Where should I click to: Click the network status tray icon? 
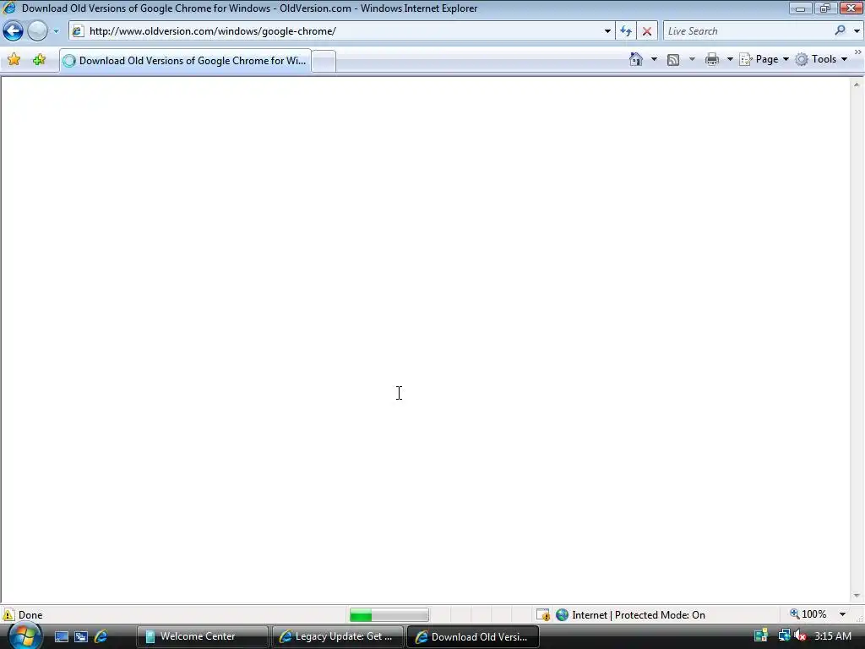(783, 635)
